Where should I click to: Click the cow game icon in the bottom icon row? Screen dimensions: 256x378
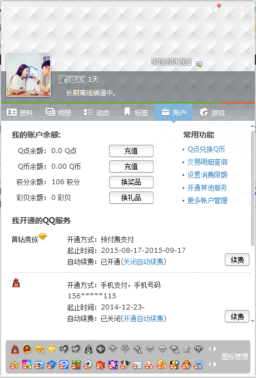tap(125, 365)
